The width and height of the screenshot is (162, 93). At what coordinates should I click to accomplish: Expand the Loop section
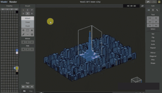[x=153, y=41]
